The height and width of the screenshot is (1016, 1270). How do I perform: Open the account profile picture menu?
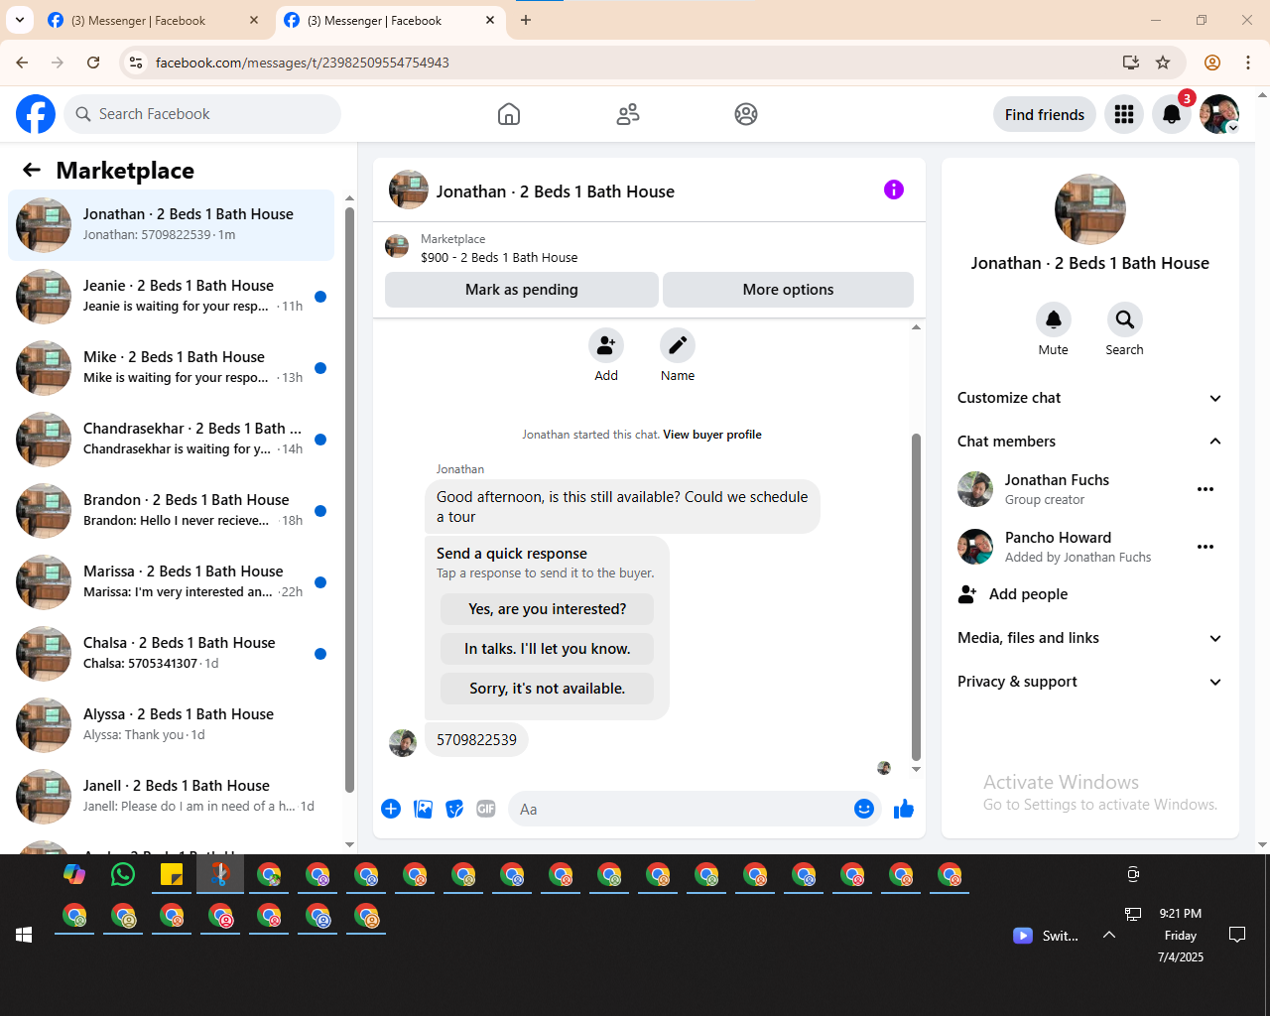1219,114
